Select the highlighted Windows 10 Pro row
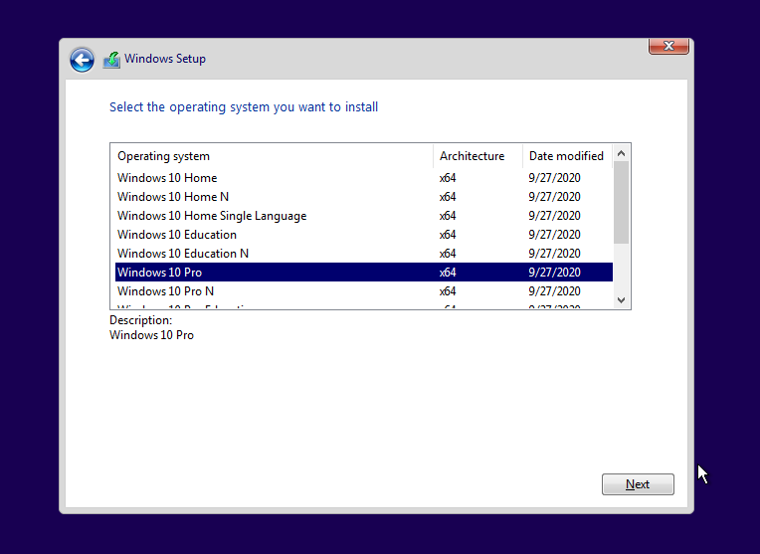Viewport: 760px width, 554px height. point(363,273)
